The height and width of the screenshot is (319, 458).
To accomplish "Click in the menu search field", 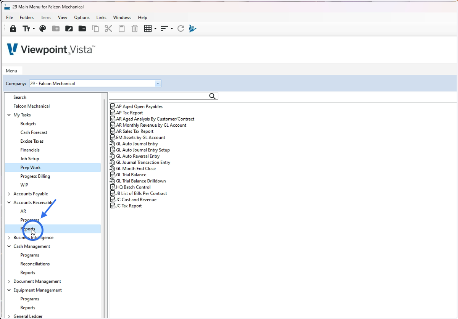I will coord(159,96).
